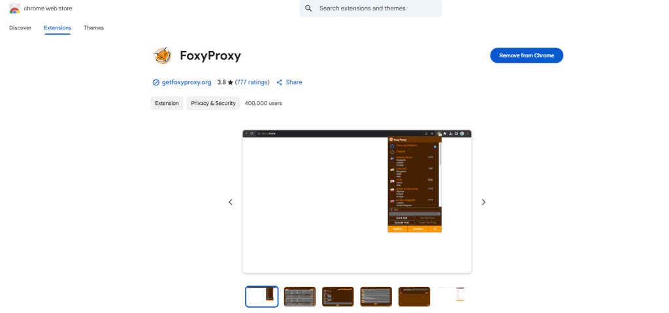This screenshot has height=313, width=669.
Task: Open the Privacy & Security category chip
Action: [214, 103]
